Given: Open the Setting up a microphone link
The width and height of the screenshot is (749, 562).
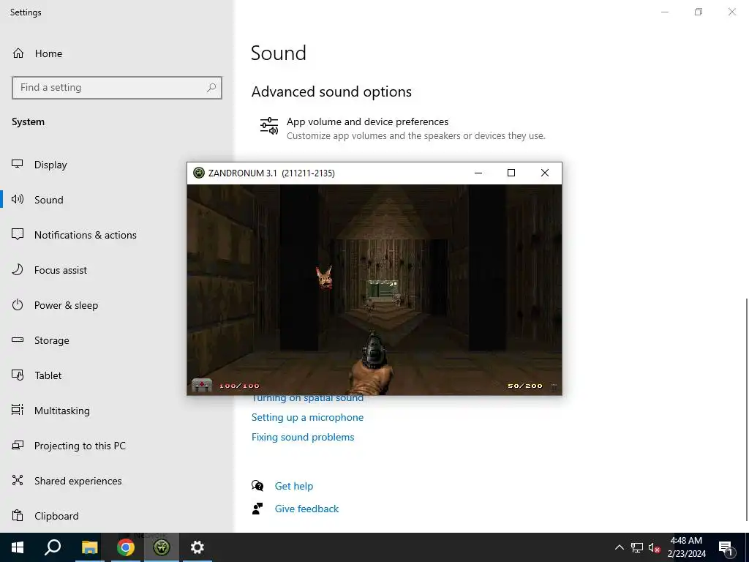Looking at the screenshot, I should pos(307,417).
